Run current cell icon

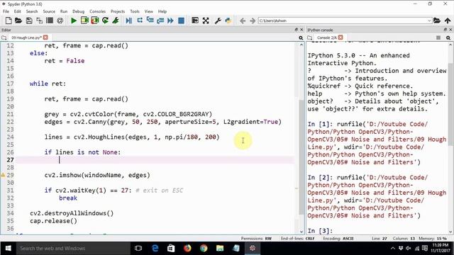click(84, 21)
